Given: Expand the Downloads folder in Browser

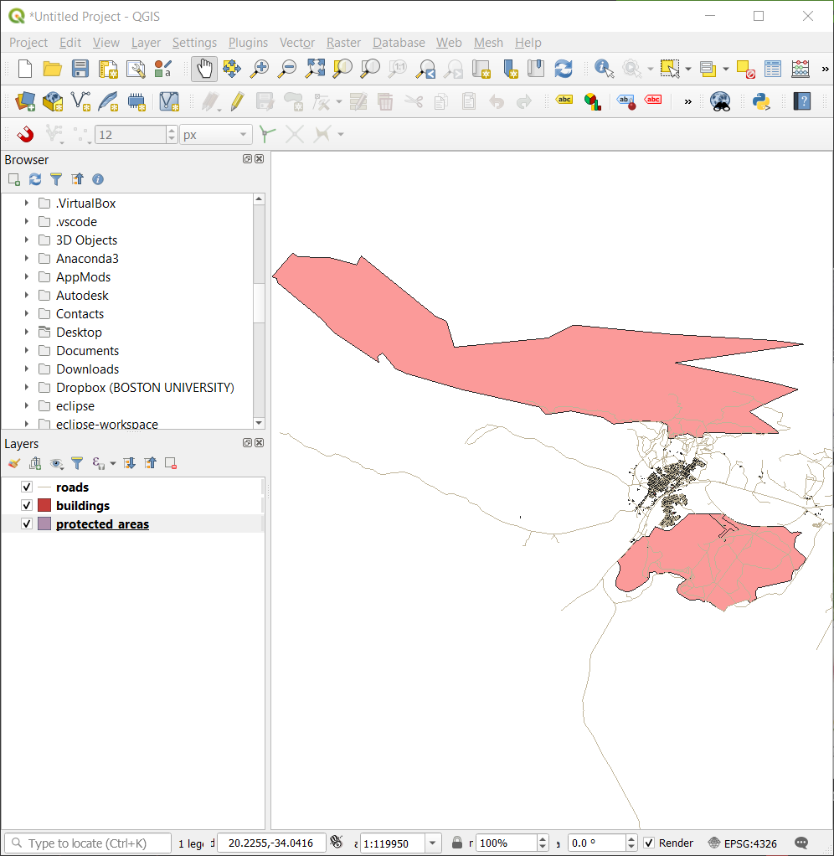Looking at the screenshot, I should coord(26,369).
